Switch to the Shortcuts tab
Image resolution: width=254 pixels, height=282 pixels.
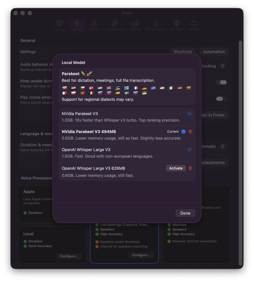[x=183, y=52]
